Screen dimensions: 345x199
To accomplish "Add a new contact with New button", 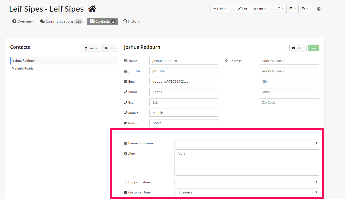I will pos(110,48).
